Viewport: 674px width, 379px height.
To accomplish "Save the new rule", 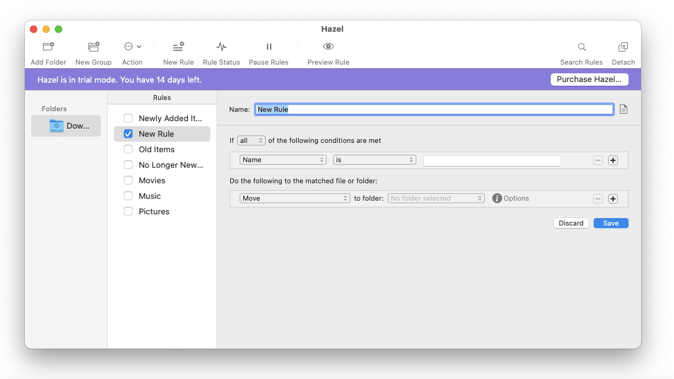I will point(611,223).
